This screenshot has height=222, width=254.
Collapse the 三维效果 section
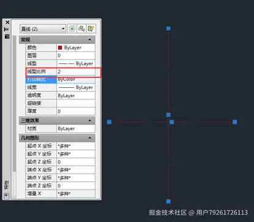pos(90,121)
